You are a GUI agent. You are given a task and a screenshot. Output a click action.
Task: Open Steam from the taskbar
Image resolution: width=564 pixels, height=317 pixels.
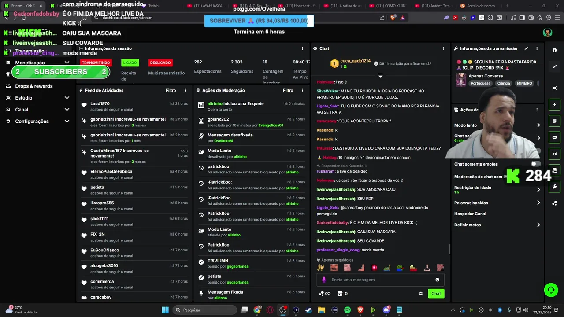(x=308, y=310)
